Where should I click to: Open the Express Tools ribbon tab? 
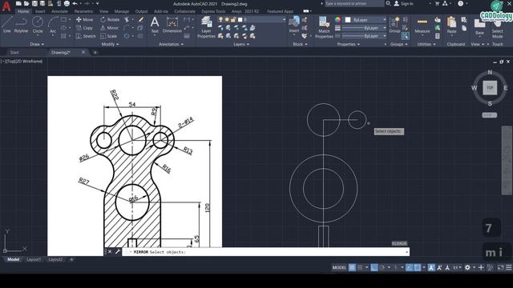click(213, 11)
